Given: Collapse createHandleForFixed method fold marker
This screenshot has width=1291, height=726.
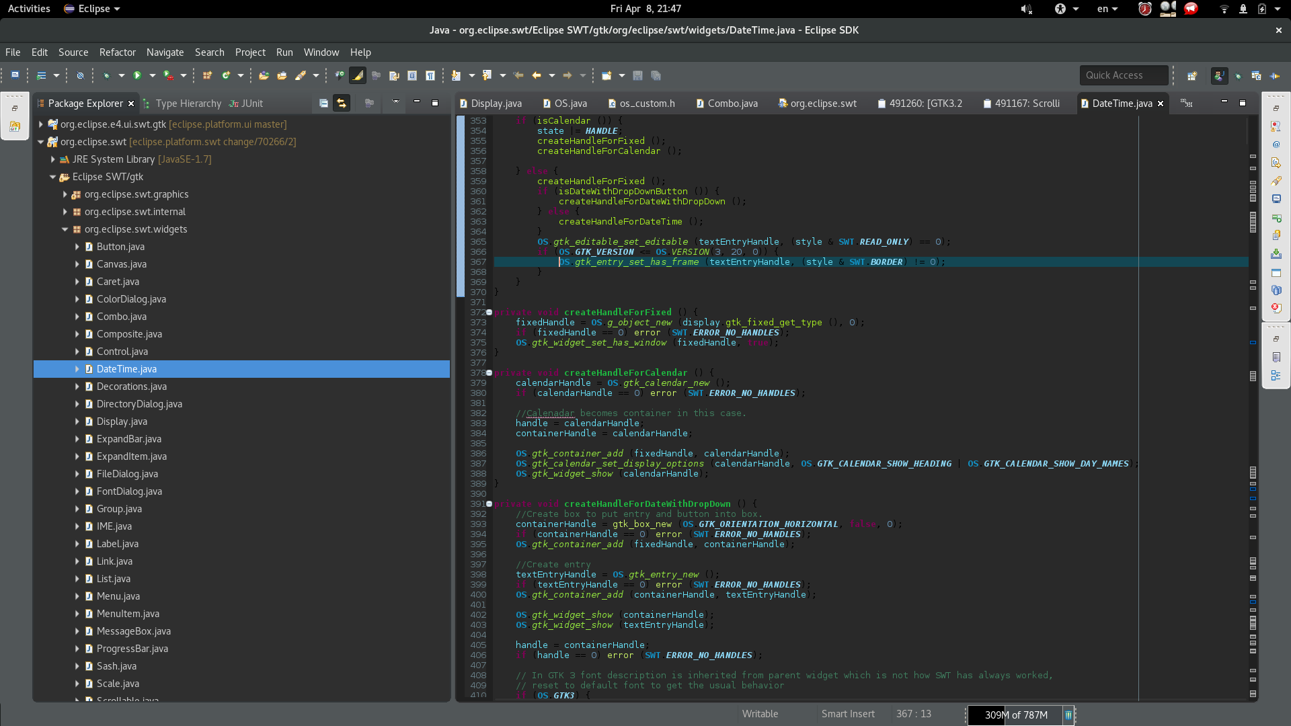Looking at the screenshot, I should pyautogui.click(x=489, y=313).
